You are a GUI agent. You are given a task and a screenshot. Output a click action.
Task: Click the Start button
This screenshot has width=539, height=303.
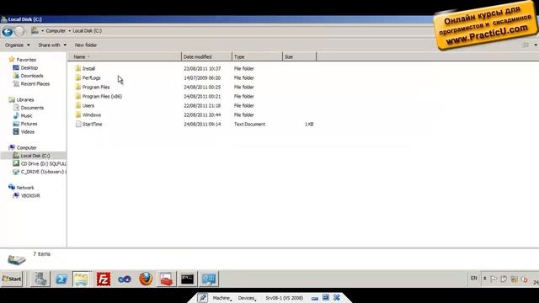point(12,279)
